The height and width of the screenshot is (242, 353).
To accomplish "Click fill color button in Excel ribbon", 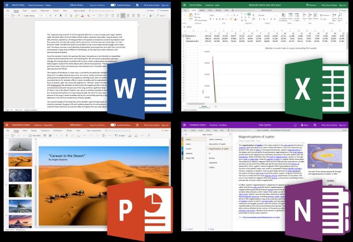I will click(x=231, y=19).
